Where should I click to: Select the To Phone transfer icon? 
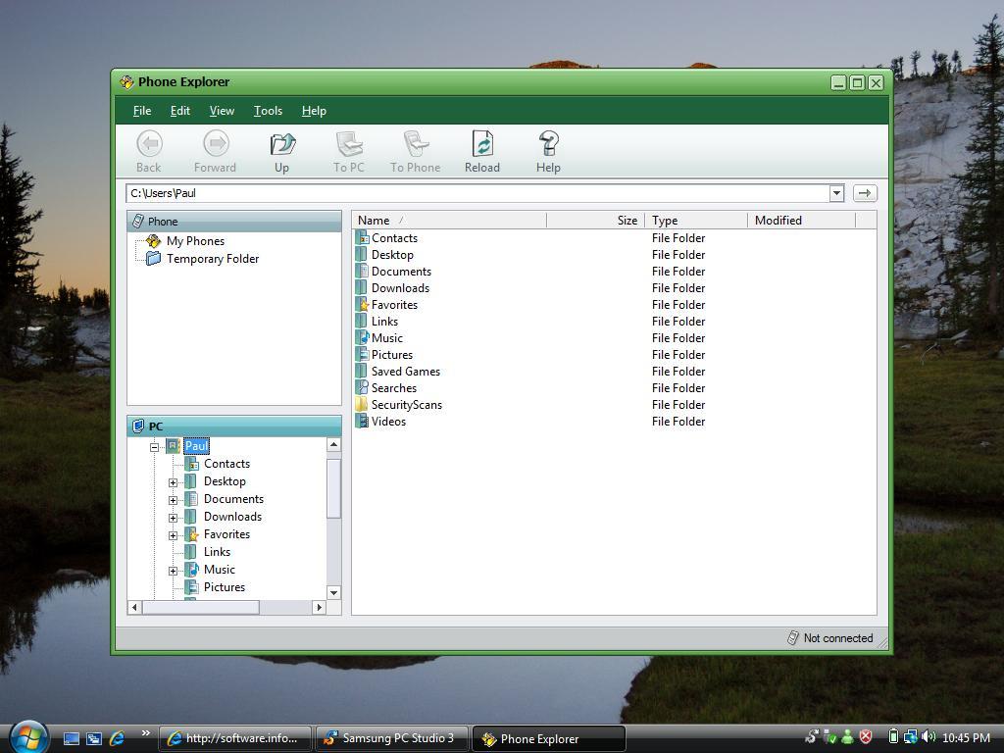click(415, 149)
